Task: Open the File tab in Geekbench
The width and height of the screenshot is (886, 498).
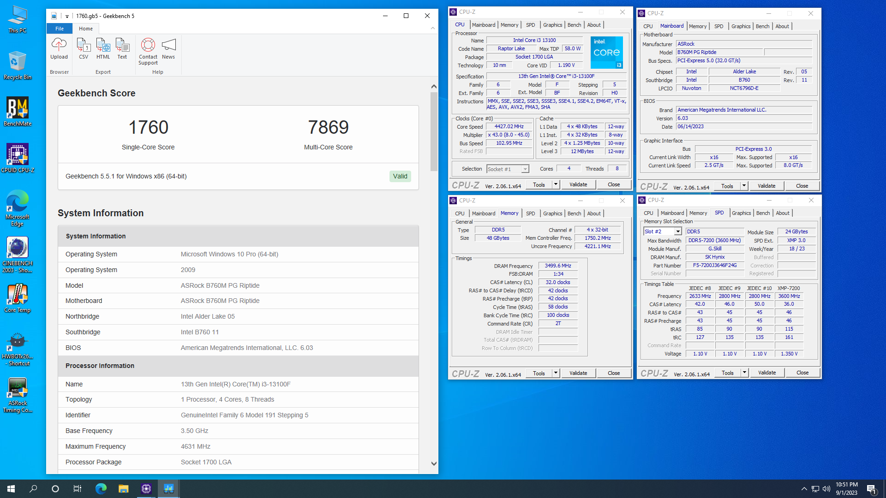Action: click(60, 29)
